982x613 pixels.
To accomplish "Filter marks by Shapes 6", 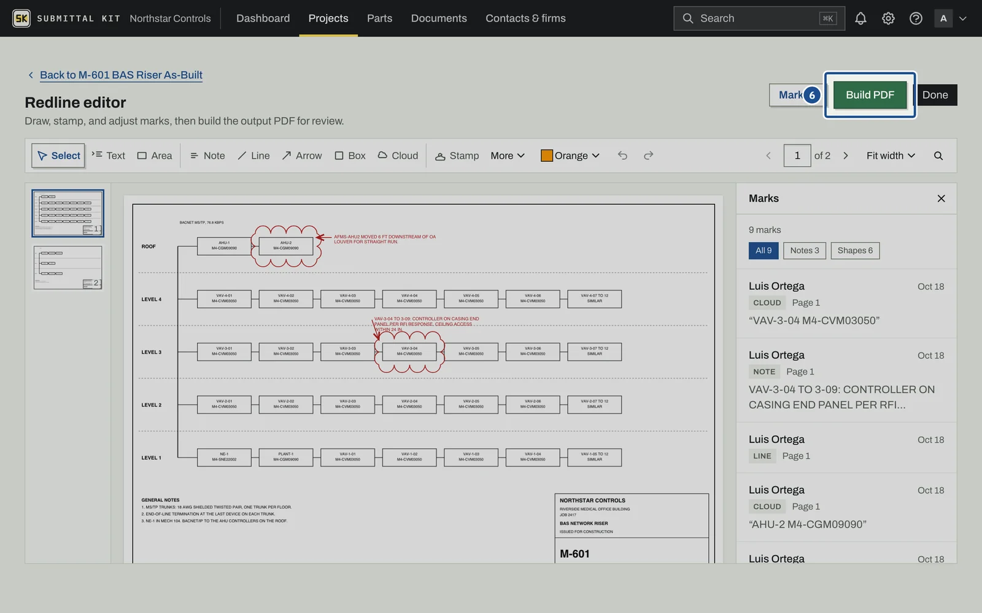I will click(x=855, y=250).
